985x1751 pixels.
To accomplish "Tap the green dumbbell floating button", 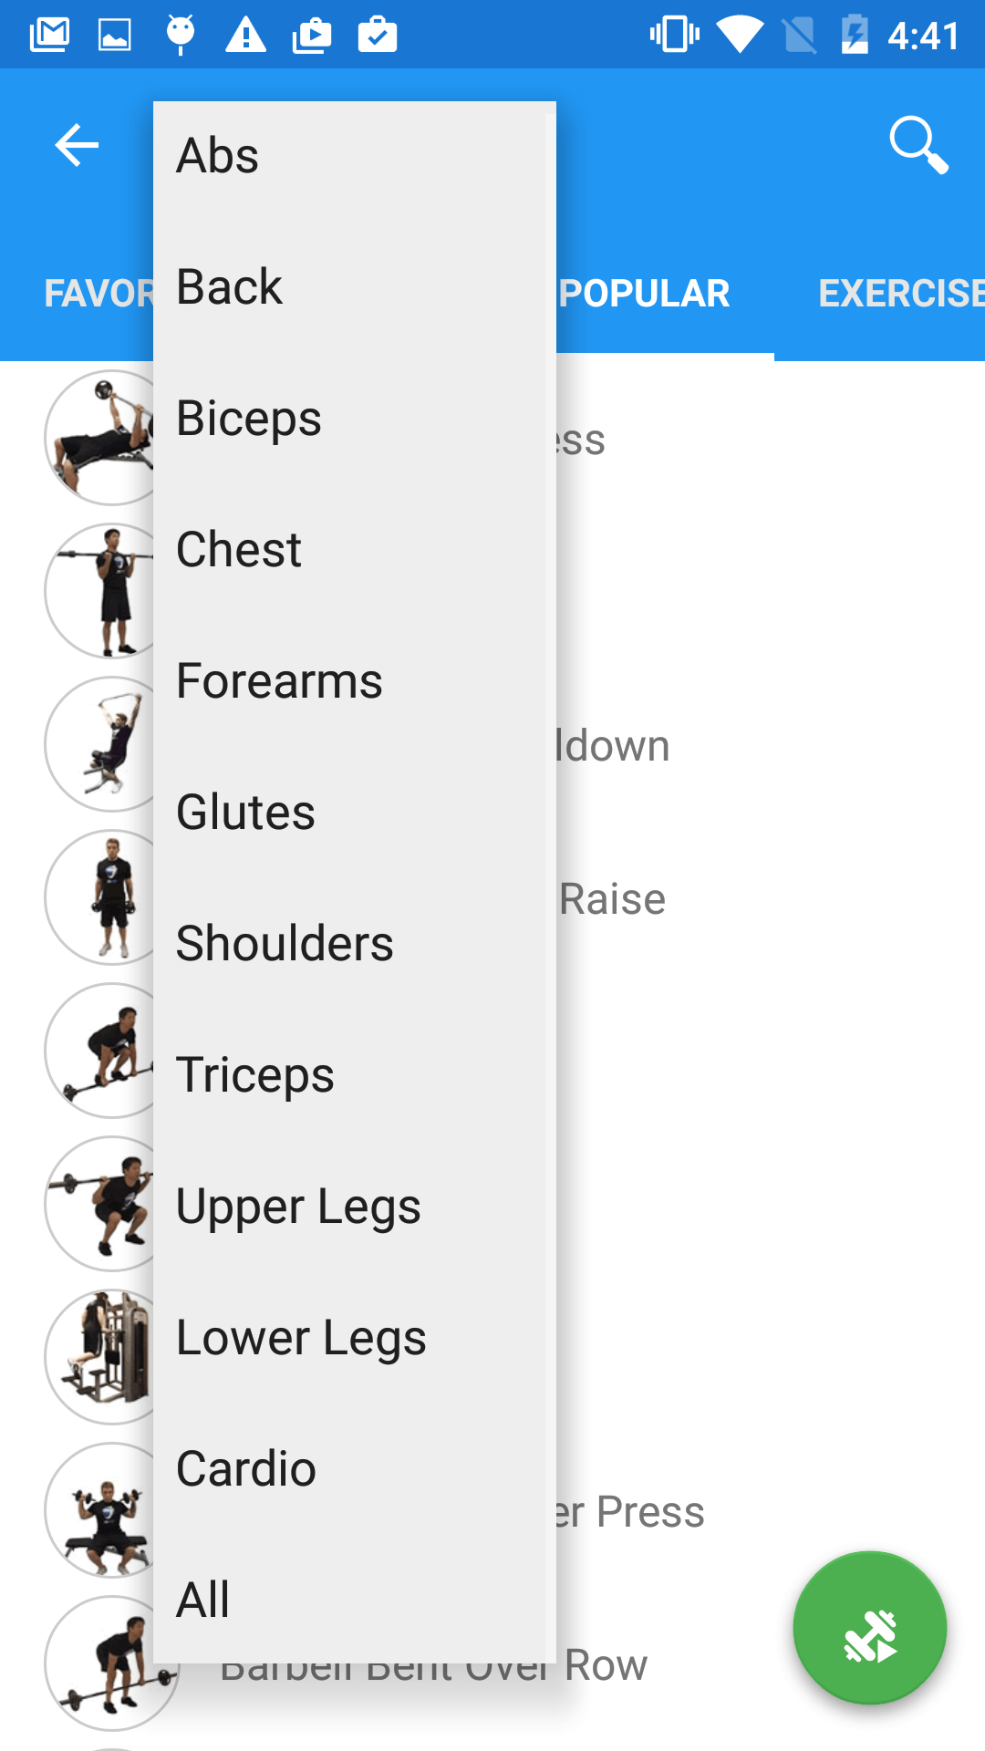I will [870, 1628].
